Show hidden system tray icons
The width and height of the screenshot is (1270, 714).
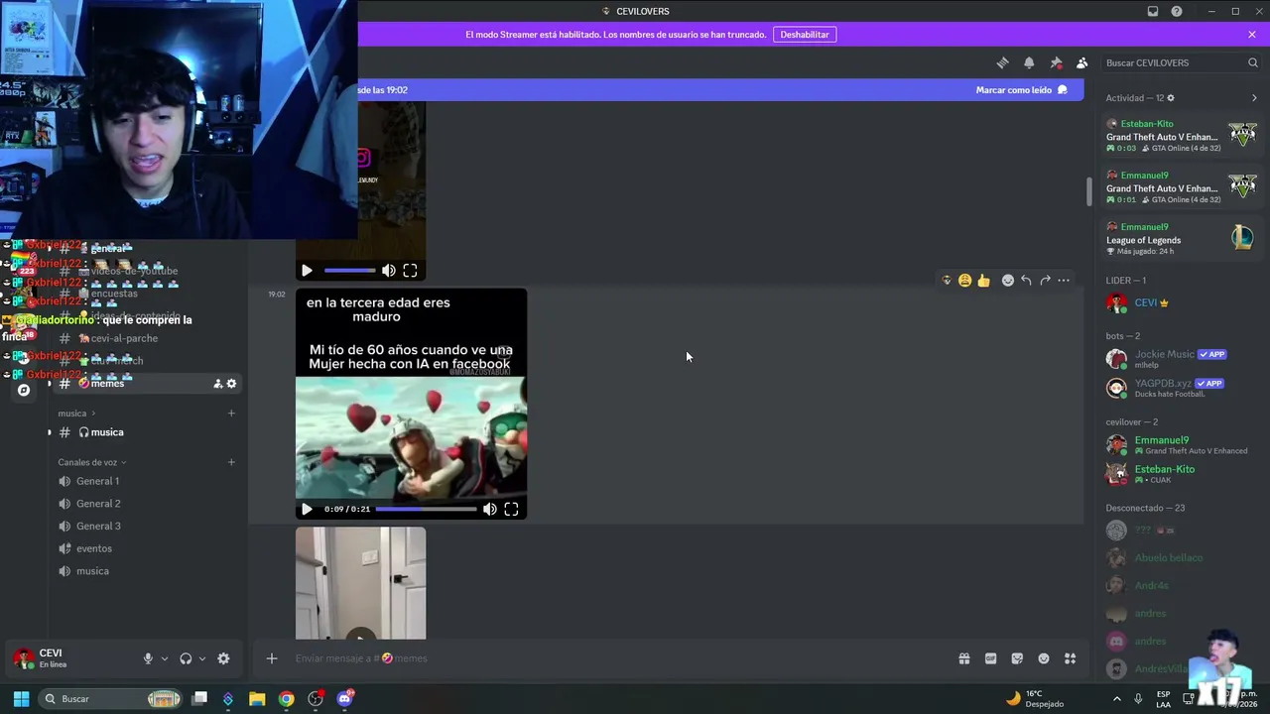coord(1116,699)
